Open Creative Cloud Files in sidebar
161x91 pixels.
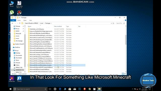[x=19, y=44]
